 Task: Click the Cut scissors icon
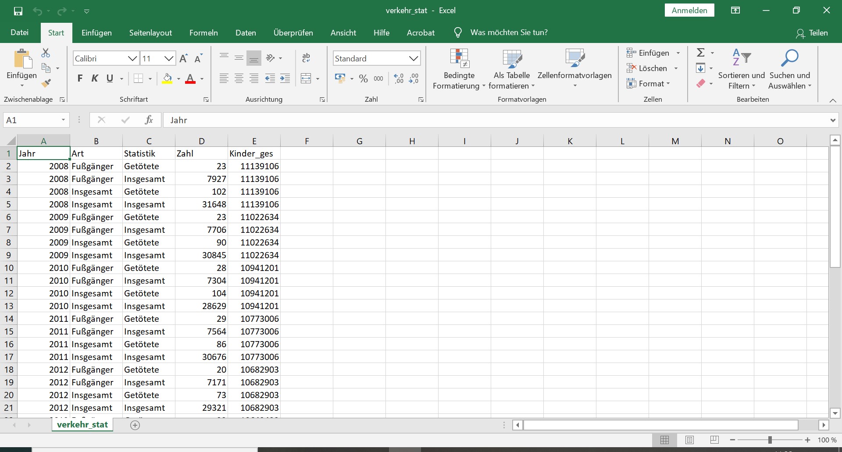(x=46, y=53)
